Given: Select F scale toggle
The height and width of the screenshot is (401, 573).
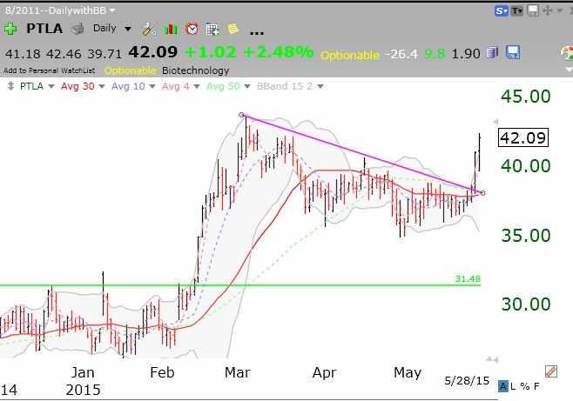Looking at the screenshot, I should (x=536, y=386).
